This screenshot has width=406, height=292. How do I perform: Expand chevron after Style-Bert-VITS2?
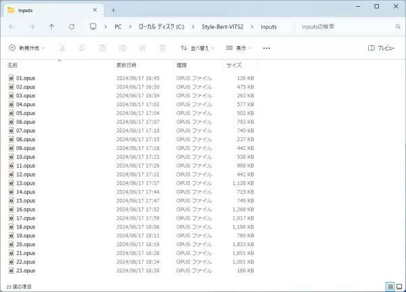point(252,26)
